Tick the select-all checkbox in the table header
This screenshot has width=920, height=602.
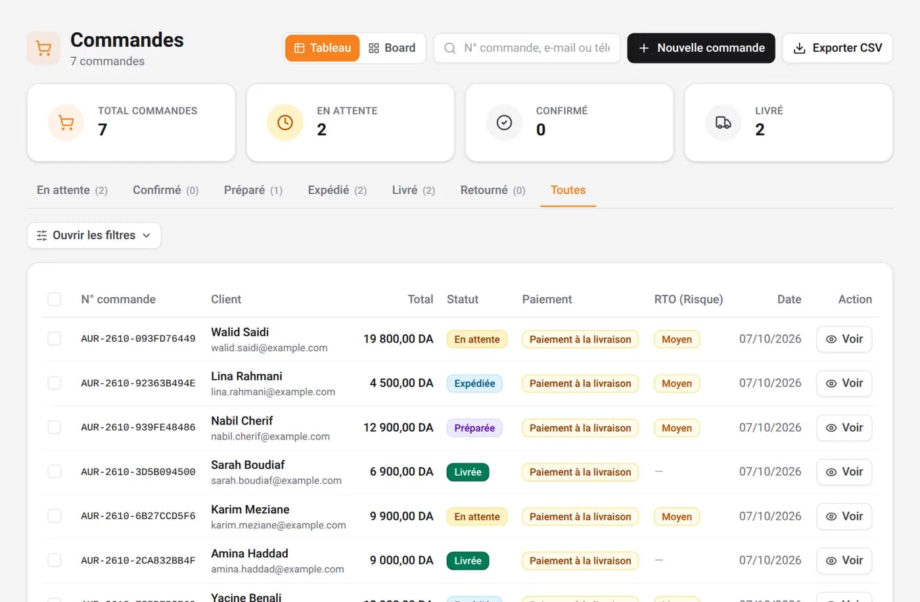(55, 299)
